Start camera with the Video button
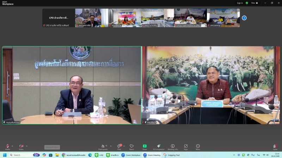Image resolution: width=282 pixels, height=158 pixels. (x=21, y=147)
